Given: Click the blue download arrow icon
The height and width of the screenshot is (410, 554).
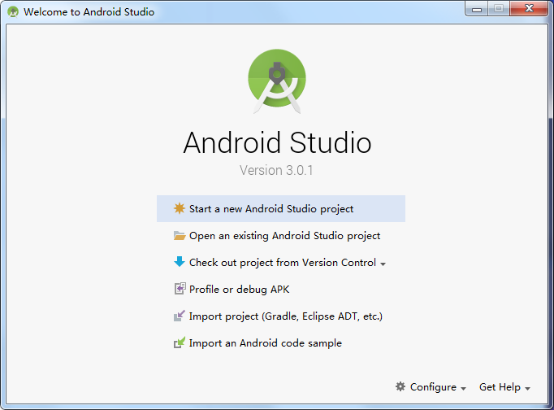Looking at the screenshot, I should click(x=180, y=262).
